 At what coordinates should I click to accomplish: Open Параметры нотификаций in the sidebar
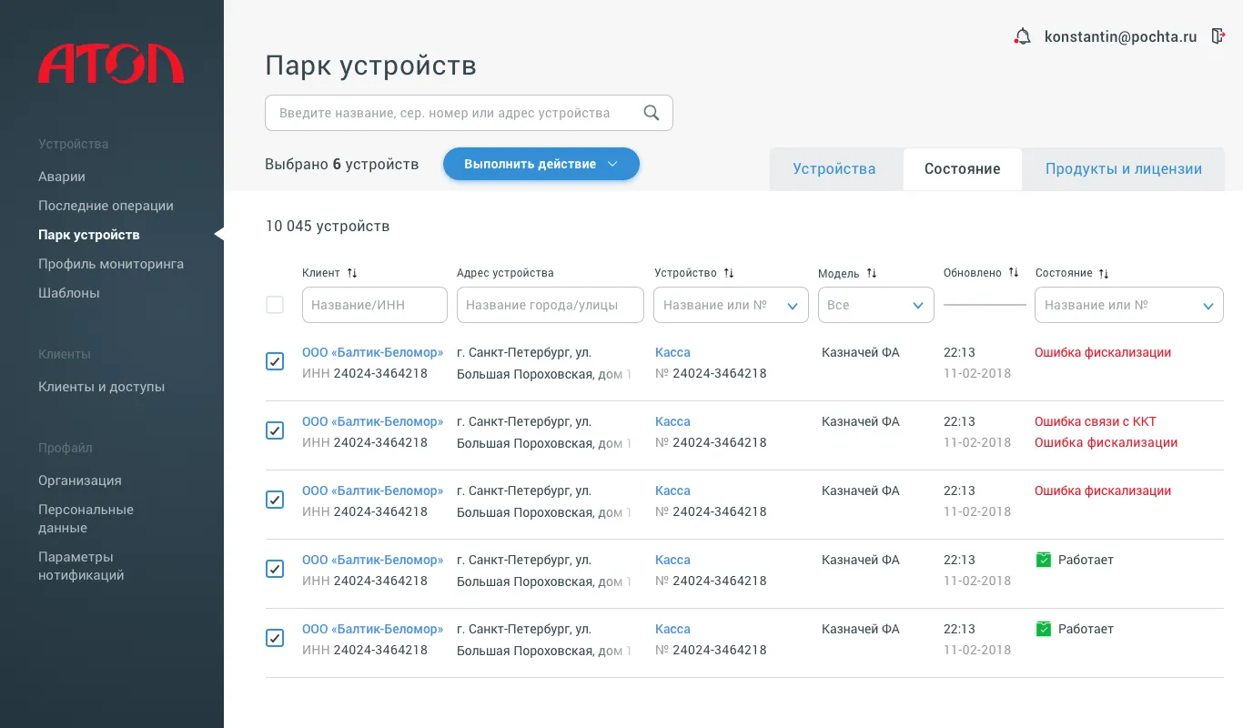coord(82,566)
